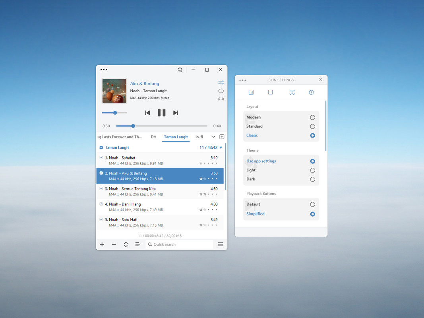Uncheck the Noah - Aku & Bintang checkbox
The height and width of the screenshot is (318, 424).
click(101, 173)
